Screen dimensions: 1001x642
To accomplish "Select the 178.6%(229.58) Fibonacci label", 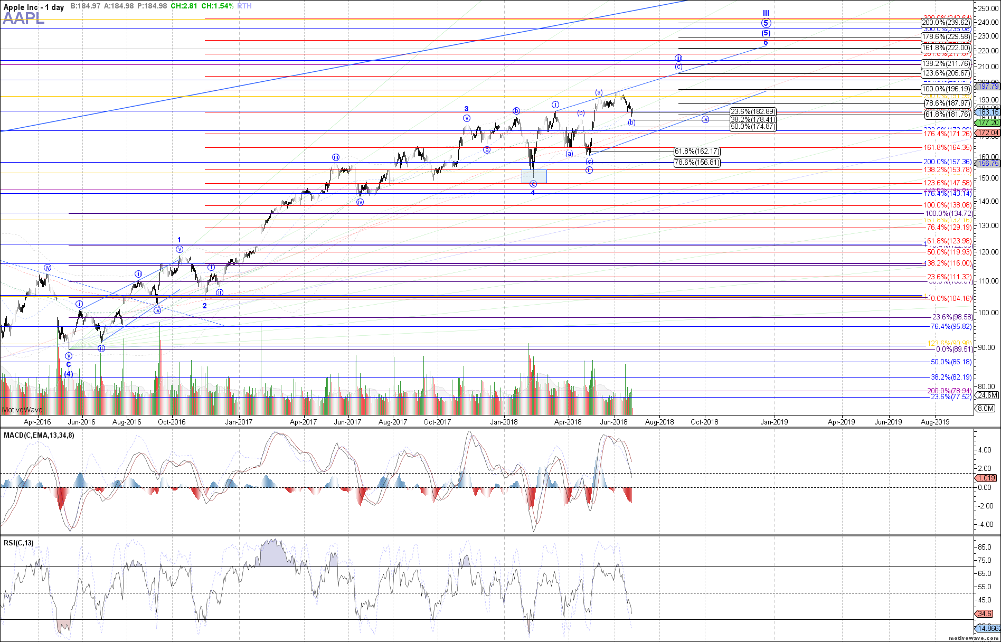I will point(946,37).
